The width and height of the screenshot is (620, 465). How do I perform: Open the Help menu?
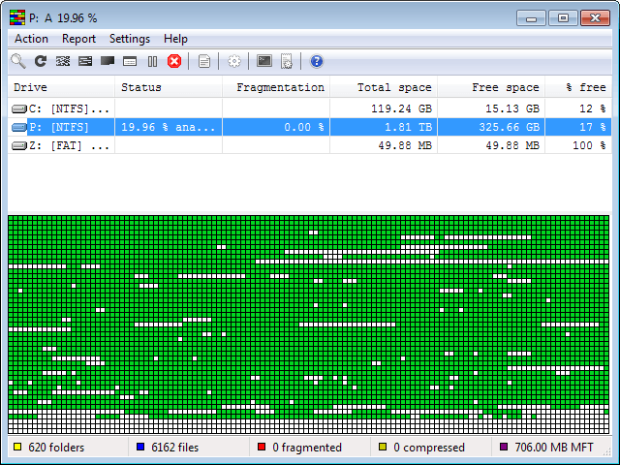(175, 39)
